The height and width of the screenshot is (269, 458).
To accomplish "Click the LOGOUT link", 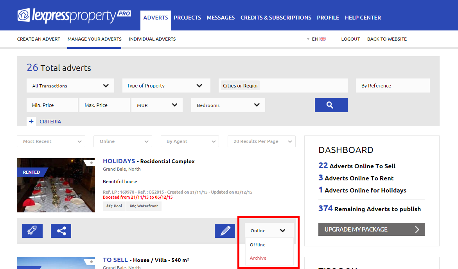I will tap(350, 39).
